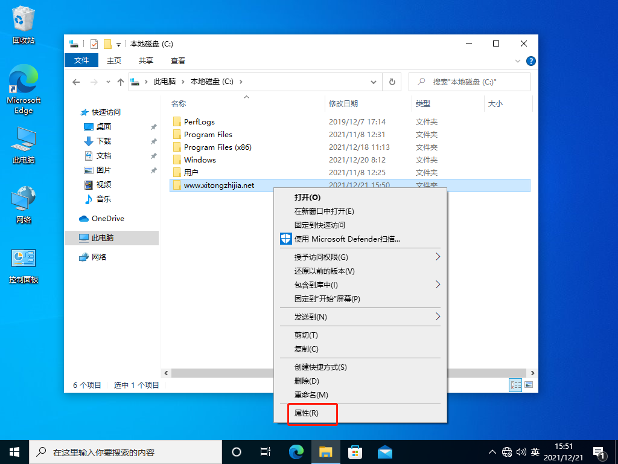Toggle input language via the 英 indicator

tap(535, 451)
